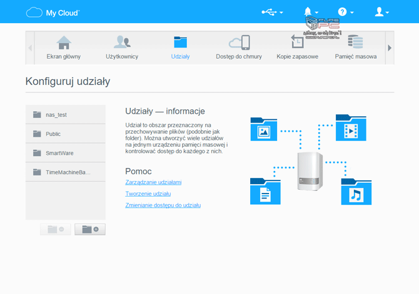Go to Ekran główny home tab
The image size is (419, 294).
point(64,48)
